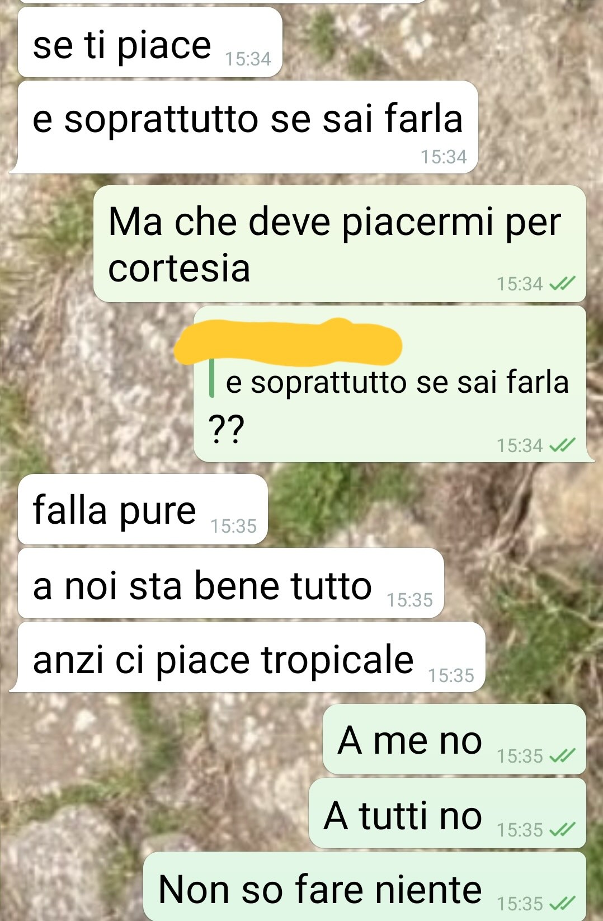
Task: Tap the "??" reply text
Action: pyautogui.click(x=226, y=429)
